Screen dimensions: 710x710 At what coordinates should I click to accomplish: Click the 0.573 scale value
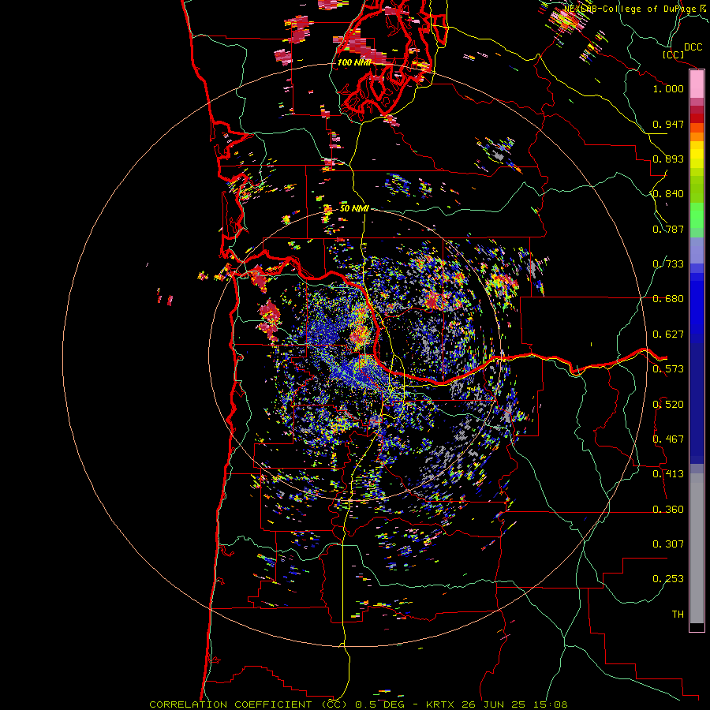(x=668, y=369)
